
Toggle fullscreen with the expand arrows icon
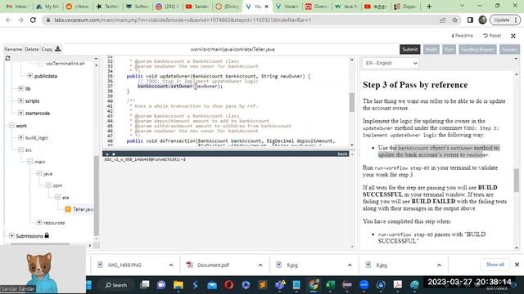(x=513, y=36)
